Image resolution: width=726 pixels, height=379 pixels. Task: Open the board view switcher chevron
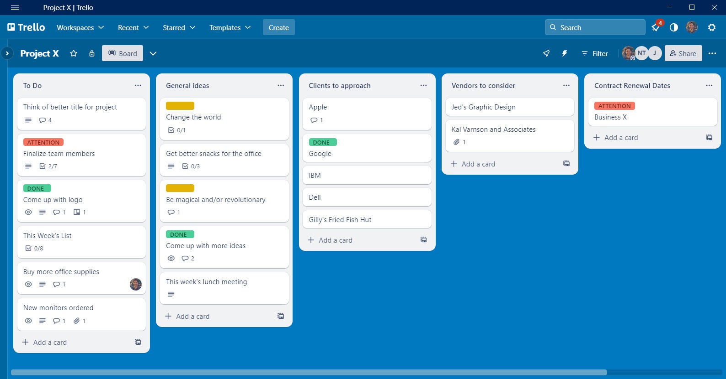(x=153, y=53)
